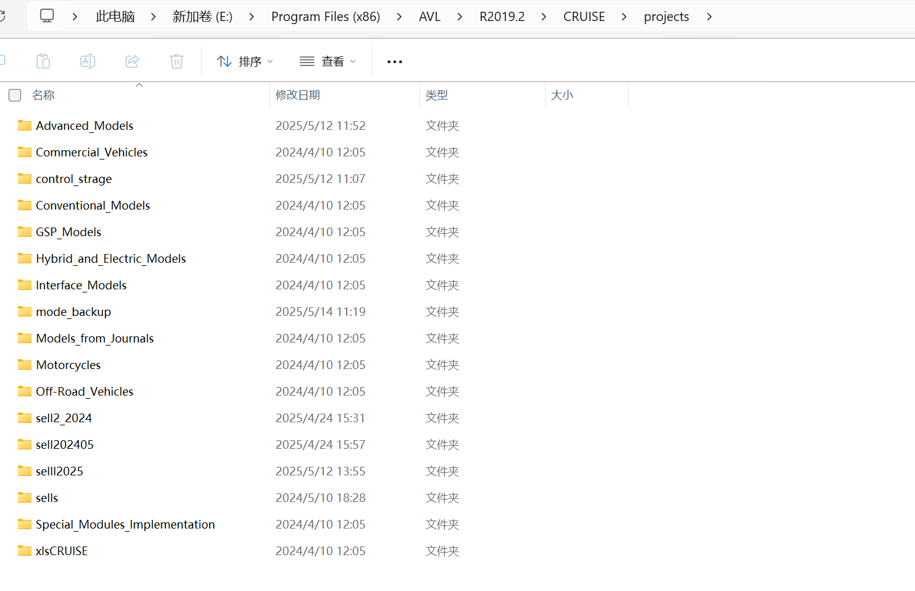The height and width of the screenshot is (591, 915).
Task: Click the rename toolbar icon
Action: tap(88, 61)
